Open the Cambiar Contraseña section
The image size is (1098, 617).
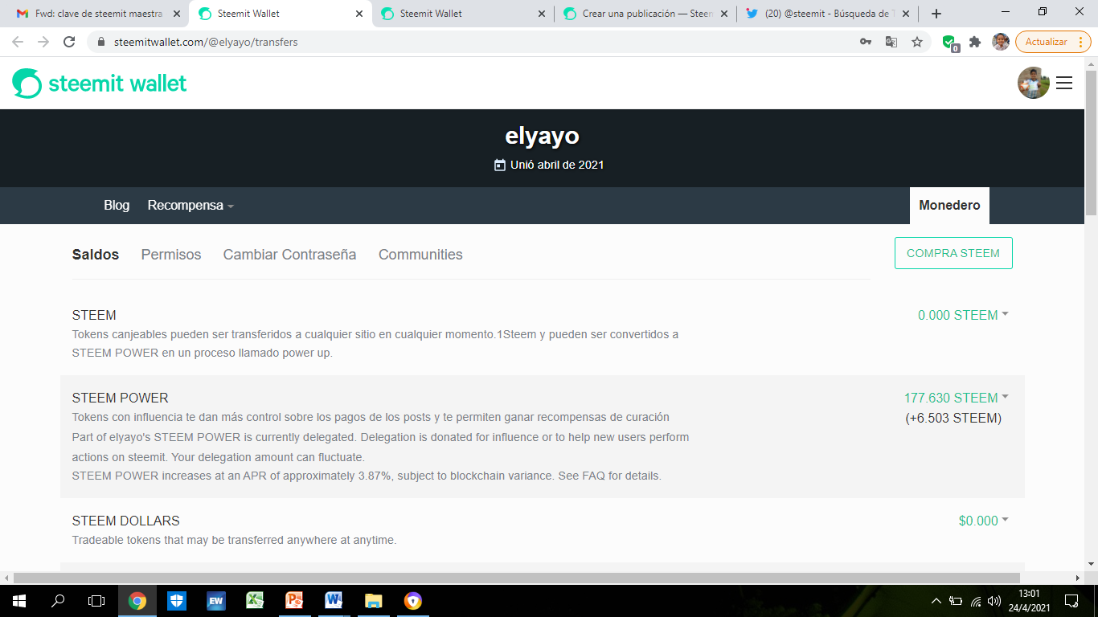(x=289, y=255)
